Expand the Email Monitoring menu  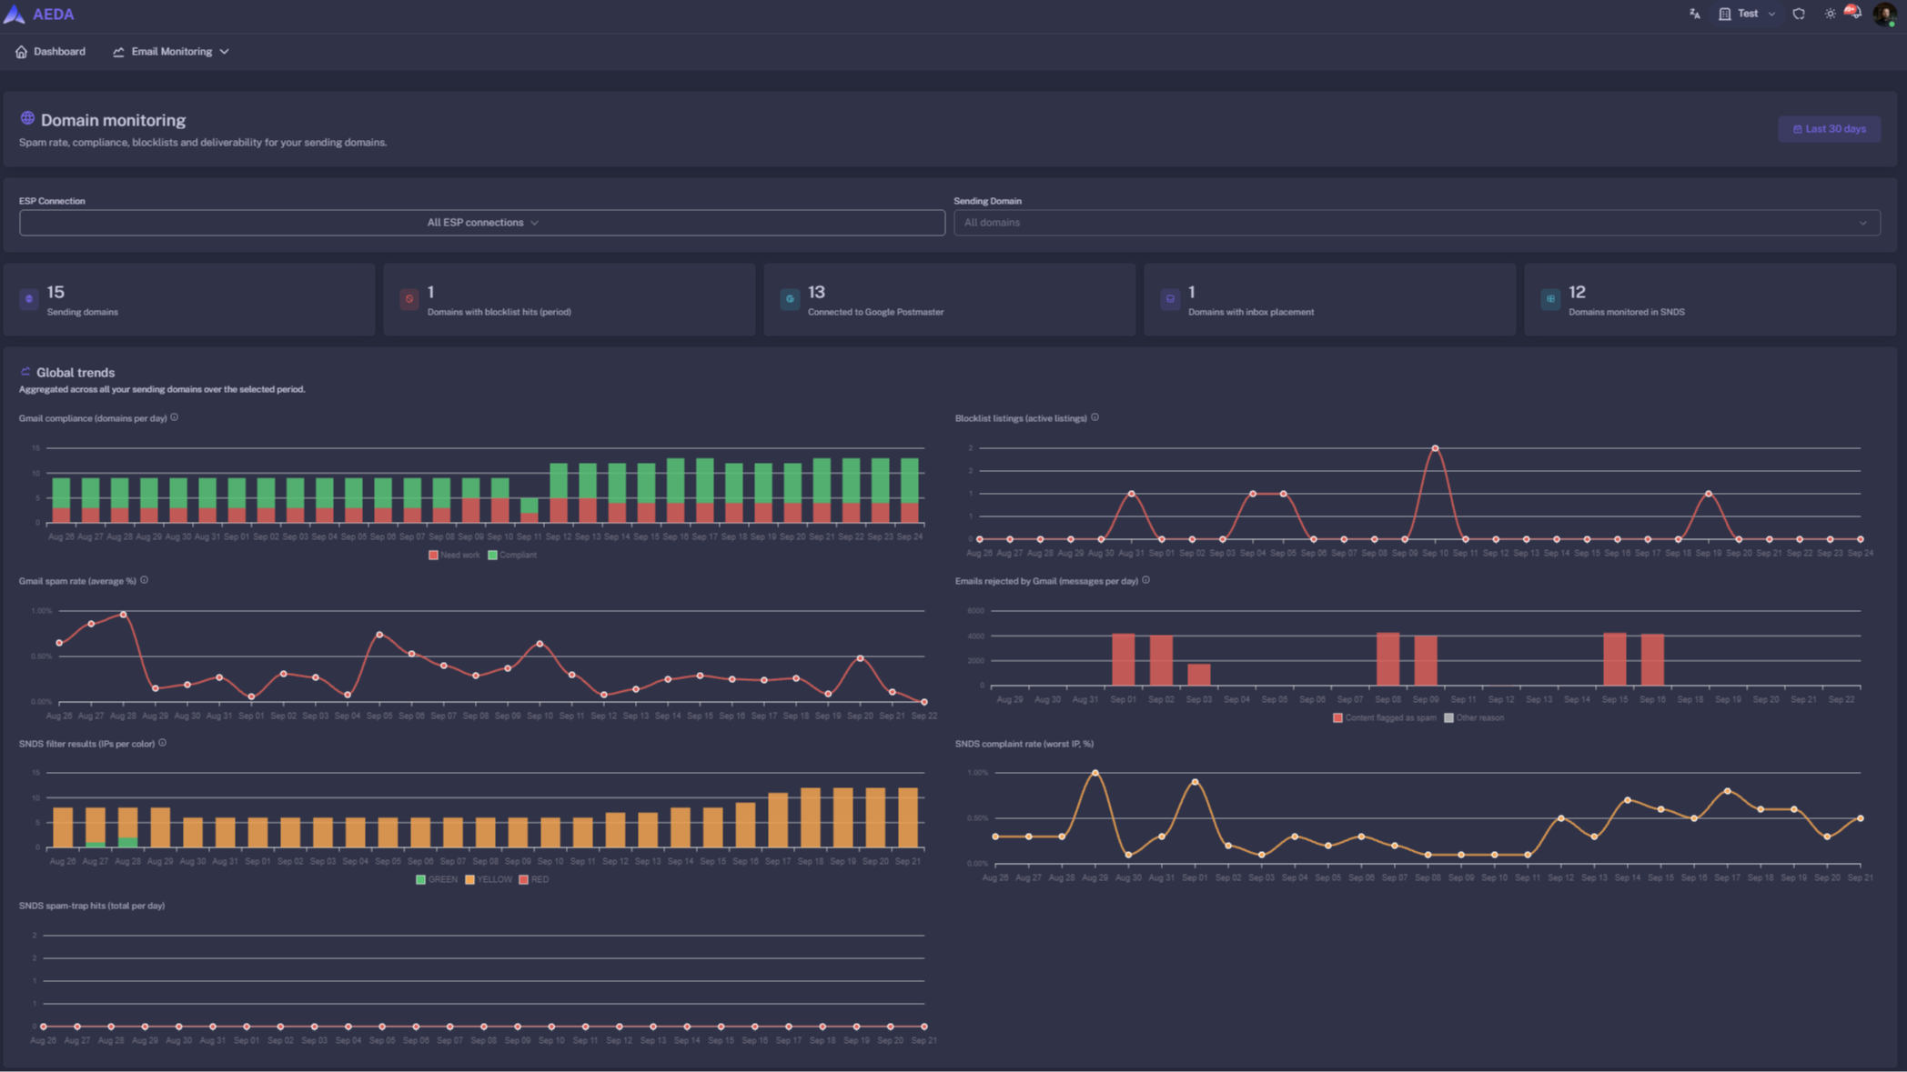pos(171,52)
